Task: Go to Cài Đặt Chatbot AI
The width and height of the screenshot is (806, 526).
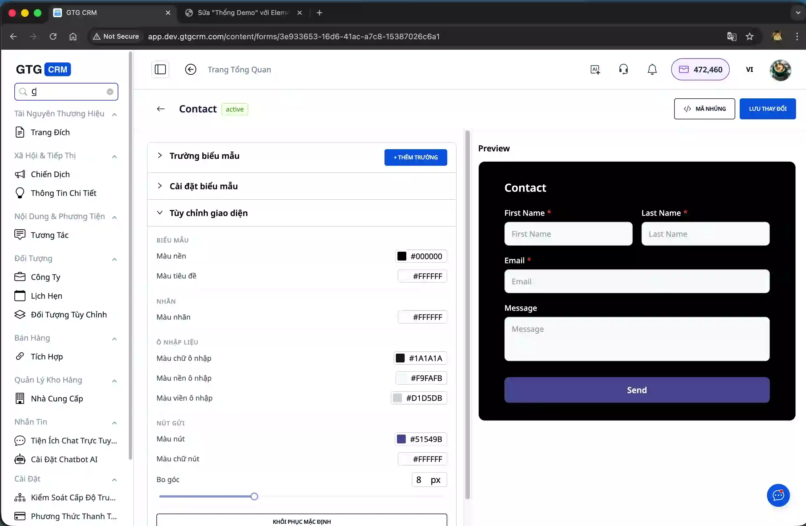Action: tap(64, 459)
